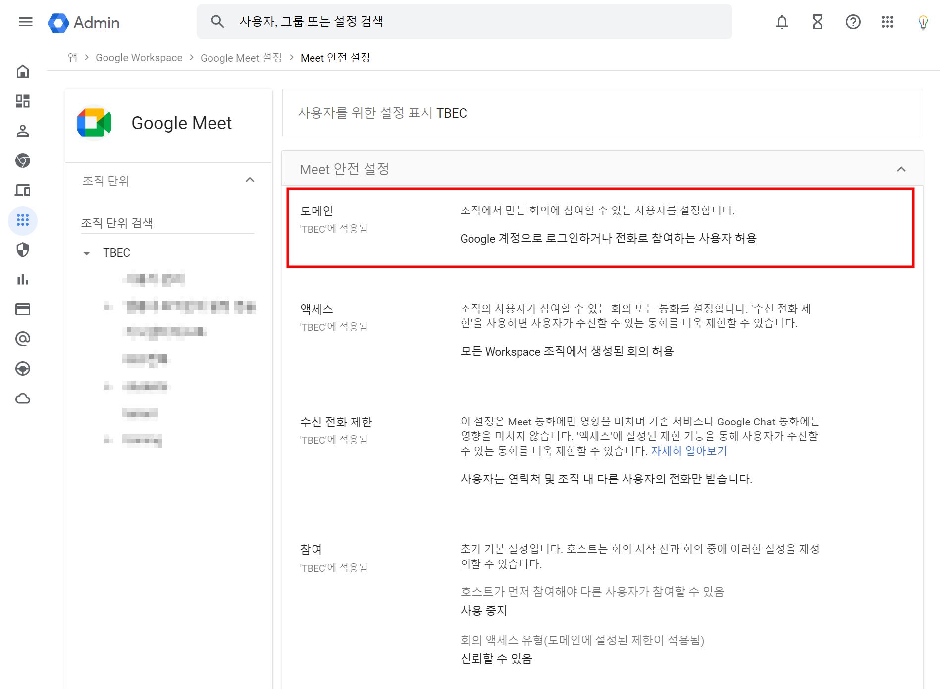Click the Meet 안전 설정 panel title

pos(345,169)
